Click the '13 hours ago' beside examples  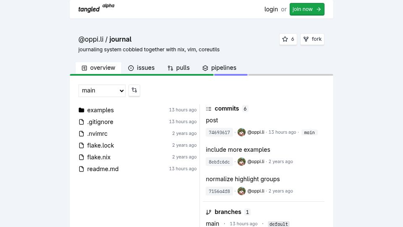click(183, 110)
